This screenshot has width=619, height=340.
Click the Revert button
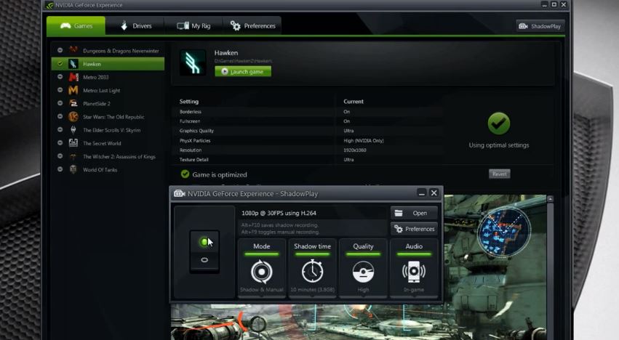click(x=500, y=174)
